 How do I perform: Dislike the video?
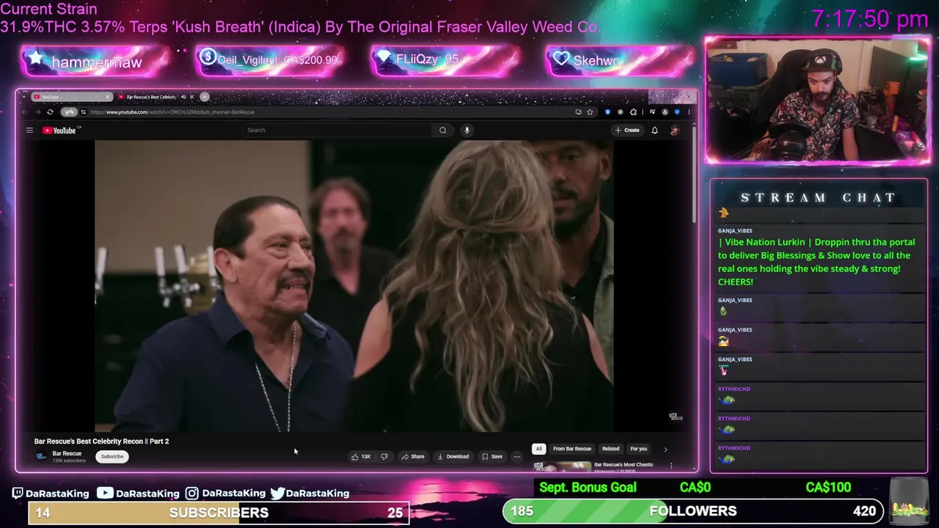384,457
